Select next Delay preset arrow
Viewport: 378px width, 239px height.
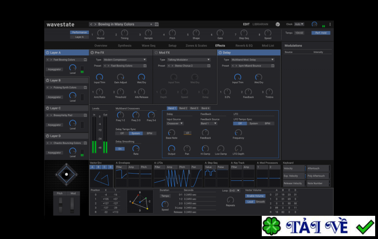click(236, 66)
